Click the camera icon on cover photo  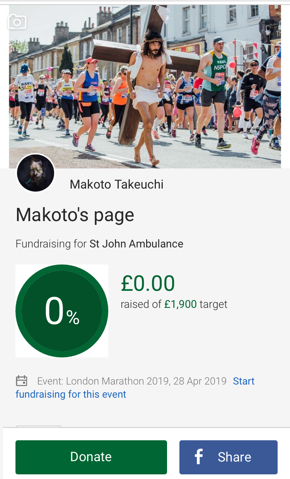[17, 22]
